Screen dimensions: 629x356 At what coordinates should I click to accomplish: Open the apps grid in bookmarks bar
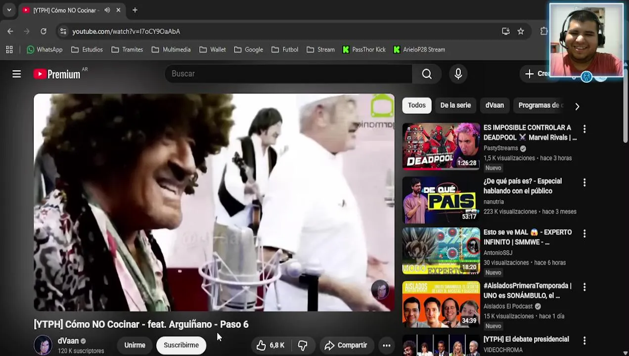point(9,49)
